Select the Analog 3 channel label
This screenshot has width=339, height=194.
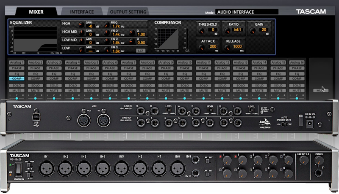click(x=54, y=62)
